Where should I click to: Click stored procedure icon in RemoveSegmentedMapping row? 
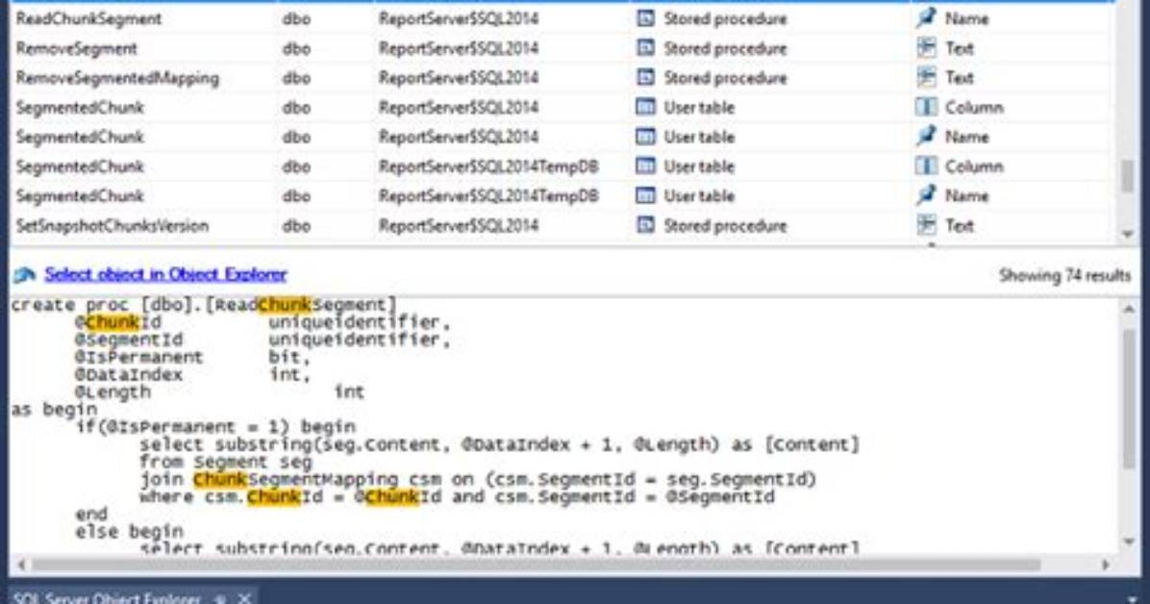(x=645, y=78)
